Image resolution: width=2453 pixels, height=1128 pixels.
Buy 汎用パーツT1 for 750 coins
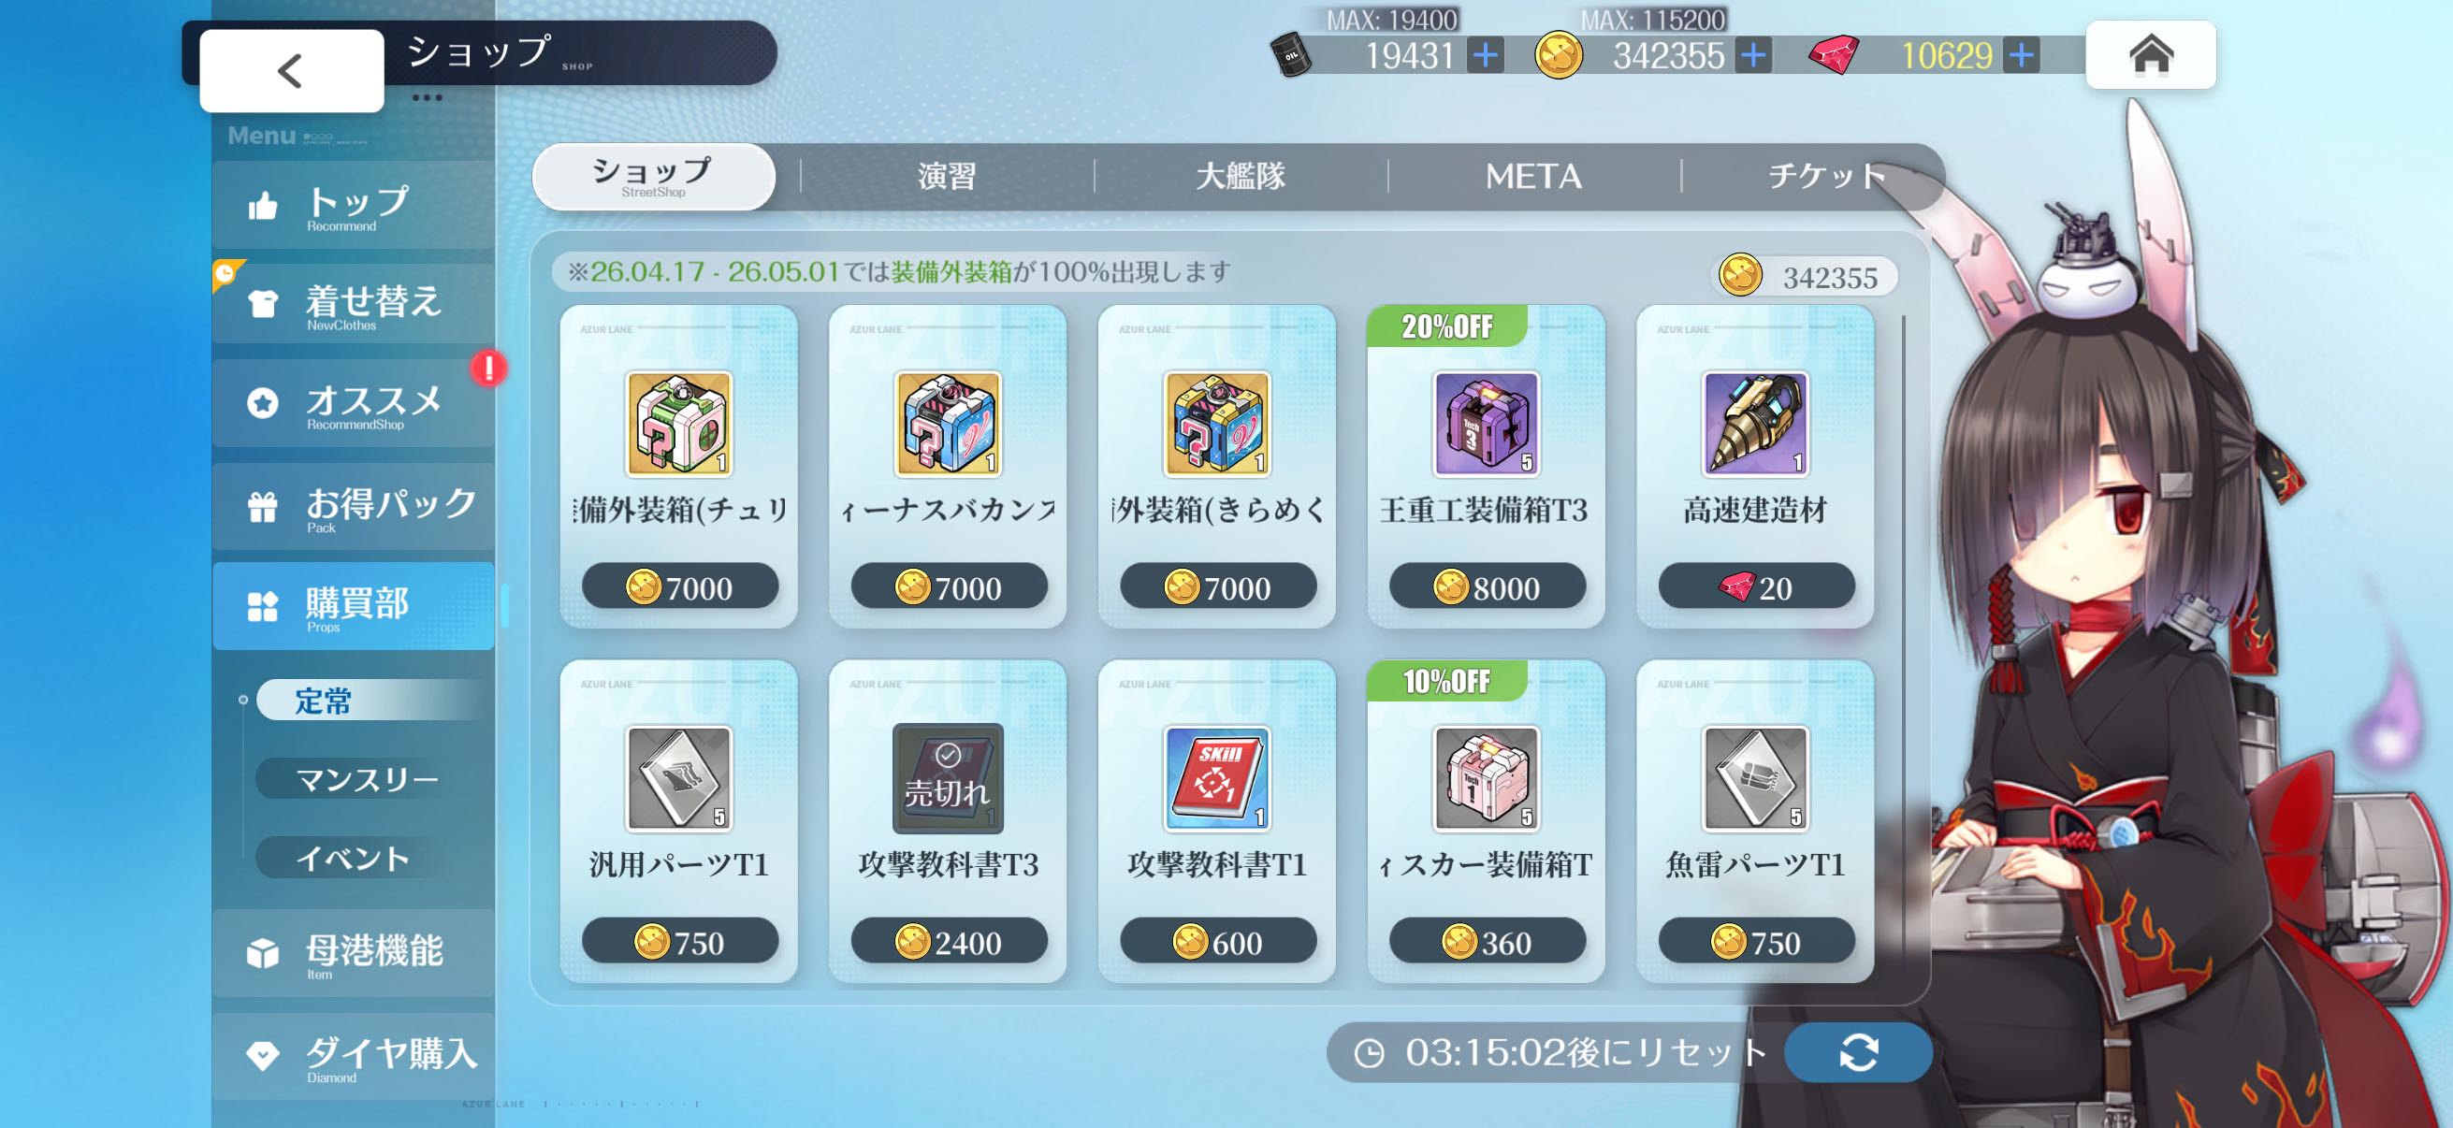tap(680, 942)
